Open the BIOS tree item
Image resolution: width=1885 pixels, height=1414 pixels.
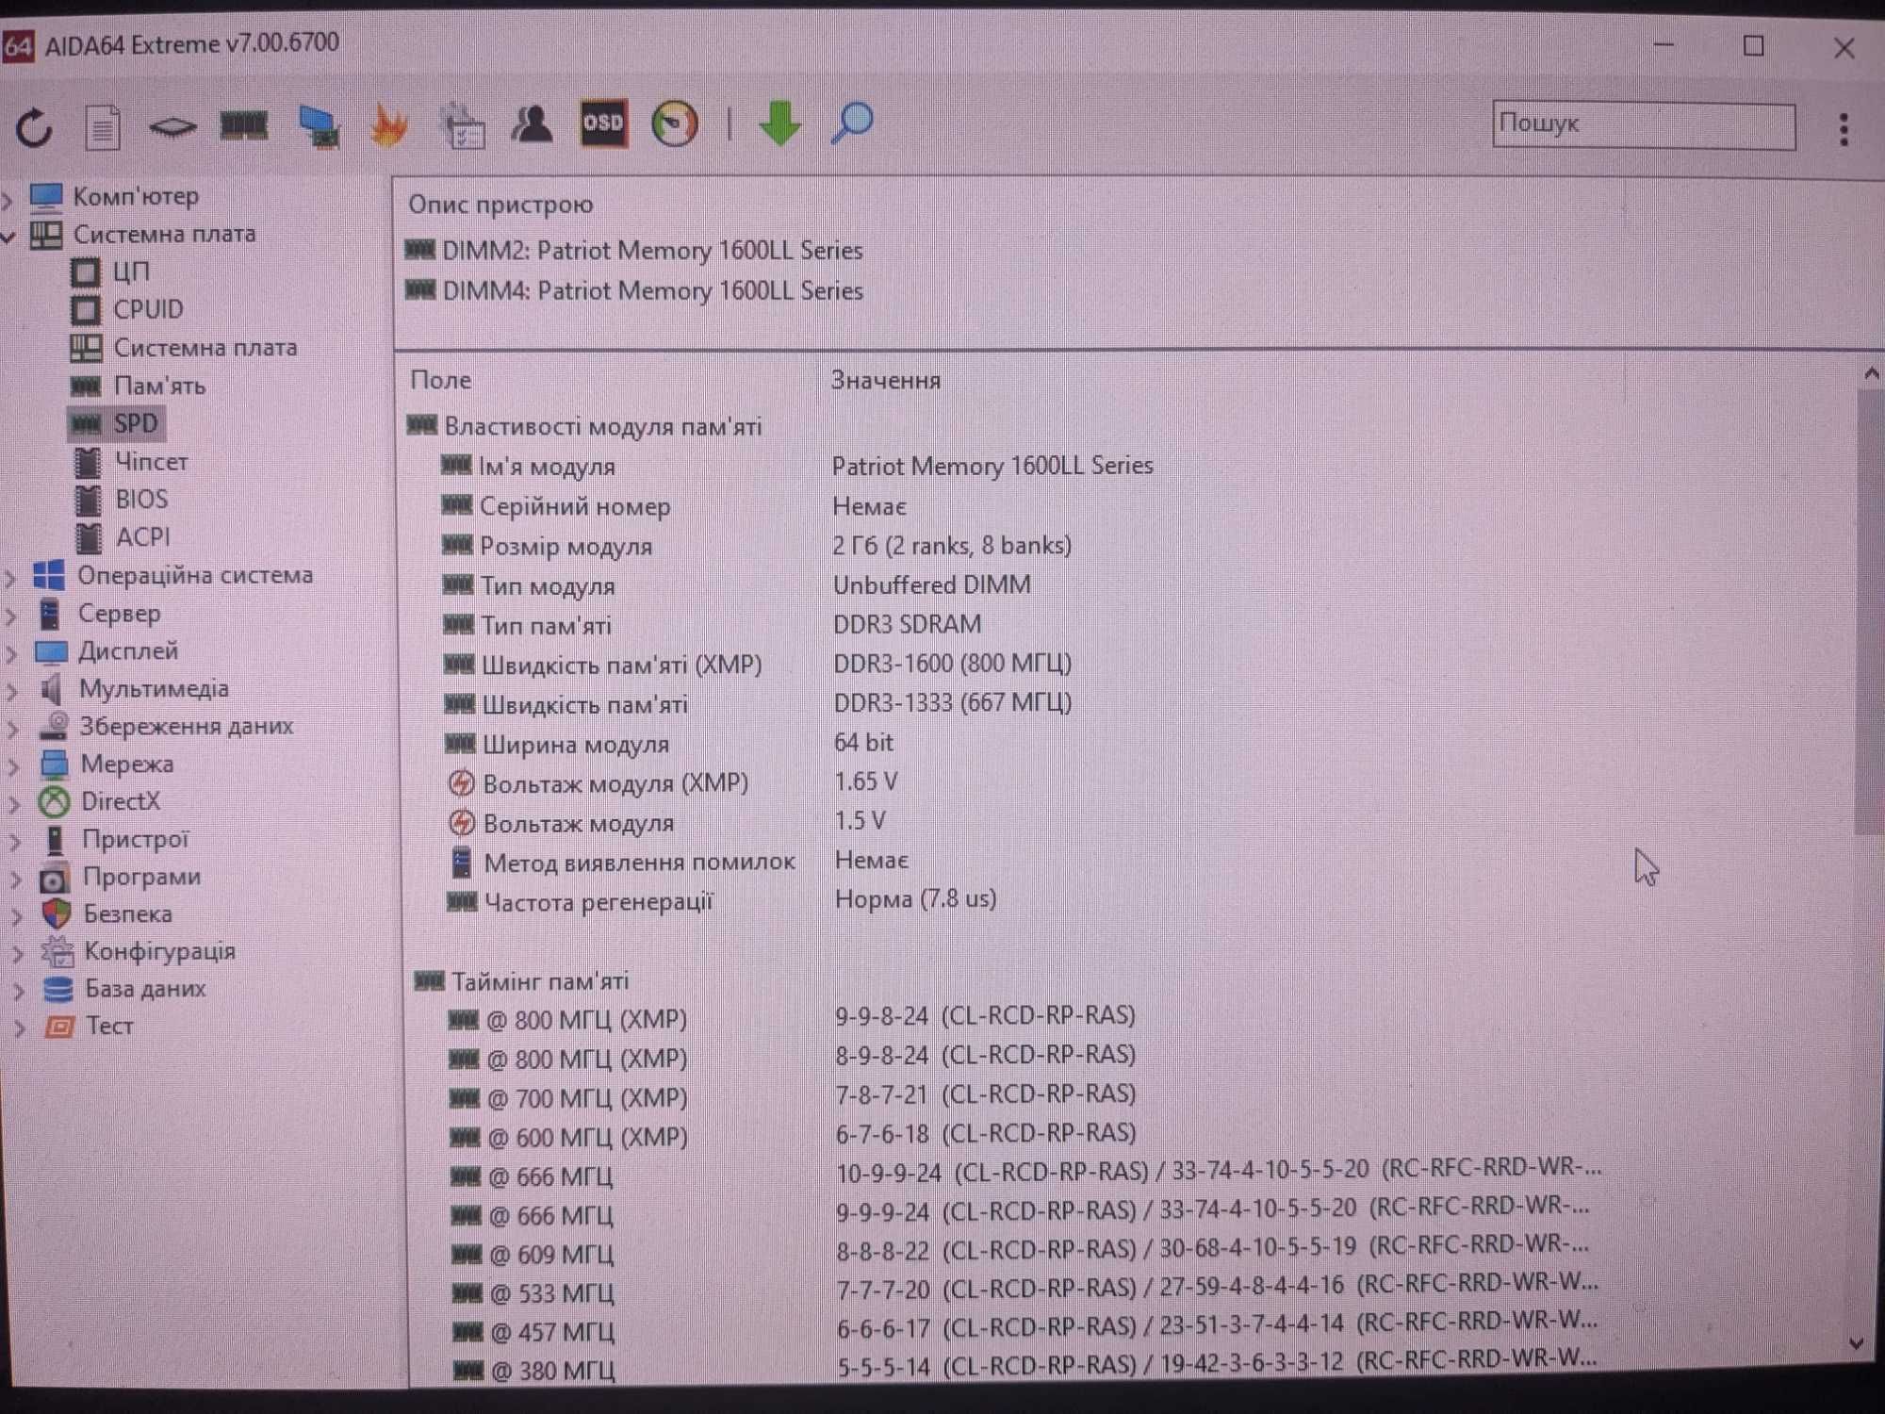[x=141, y=500]
